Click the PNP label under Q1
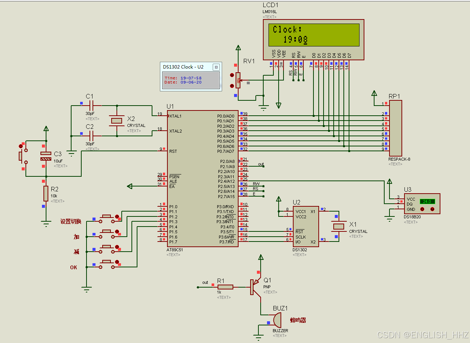This screenshot has height=343, width=470. point(267,287)
